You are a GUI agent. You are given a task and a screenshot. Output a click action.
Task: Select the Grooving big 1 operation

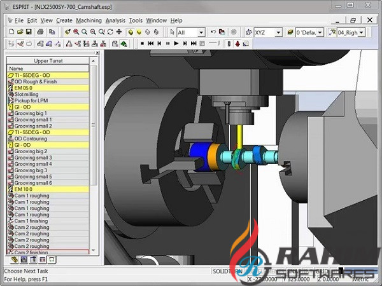48,113
